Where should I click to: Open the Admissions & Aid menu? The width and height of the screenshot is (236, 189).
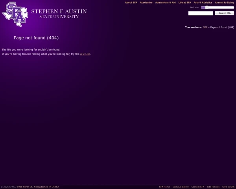[x=166, y=3]
